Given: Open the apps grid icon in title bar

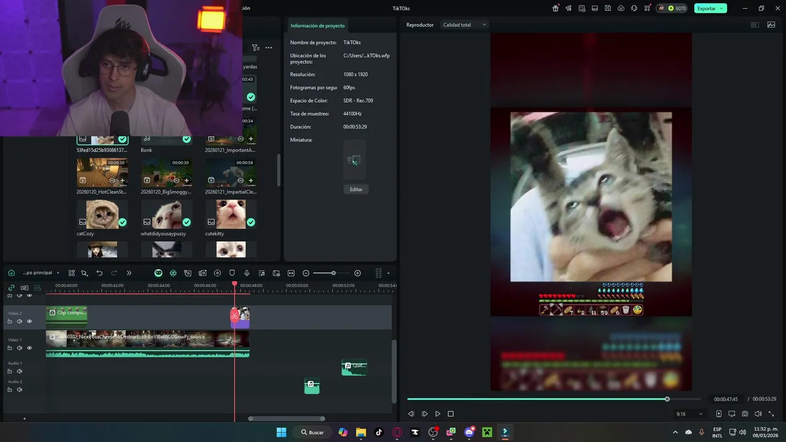Looking at the screenshot, I should (x=647, y=9).
